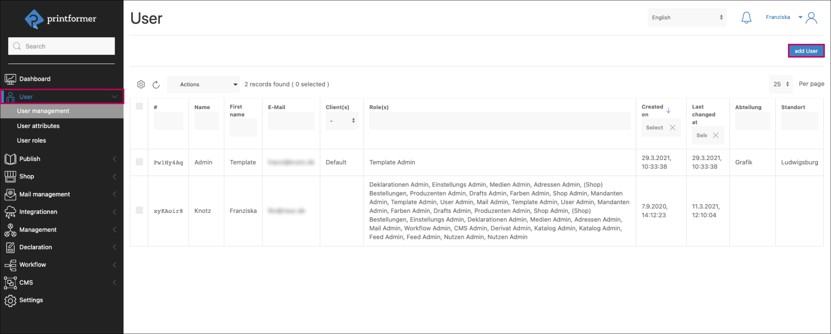Check the Knotz Franziska row checkbox
Viewport: 831px width, 334px height.
(139, 211)
